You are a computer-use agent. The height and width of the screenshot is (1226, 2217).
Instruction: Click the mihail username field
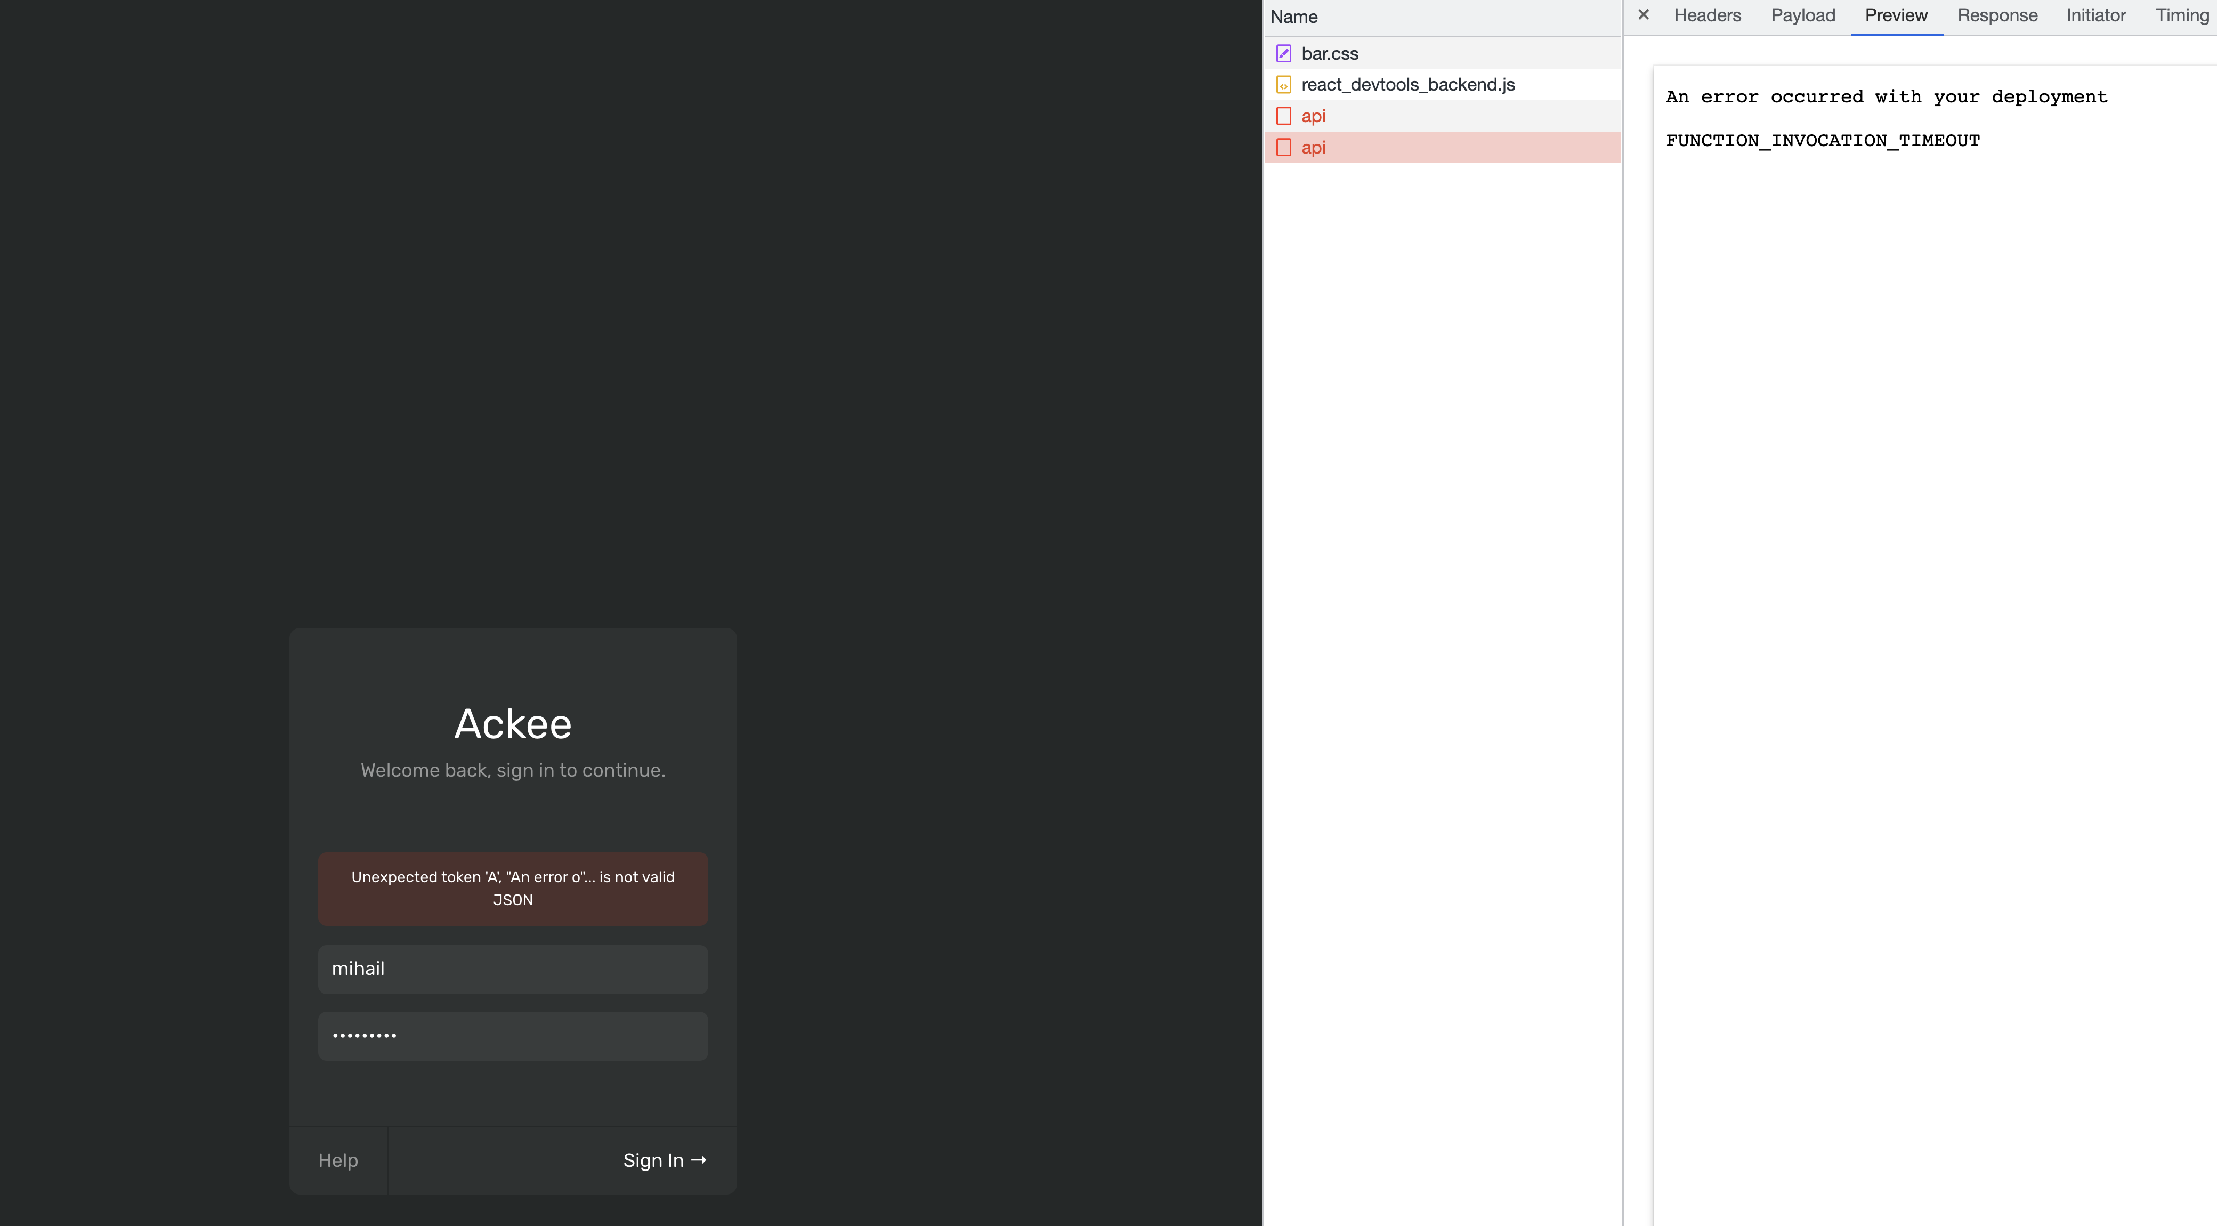[512, 969]
